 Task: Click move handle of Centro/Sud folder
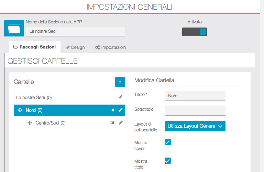click(30, 123)
